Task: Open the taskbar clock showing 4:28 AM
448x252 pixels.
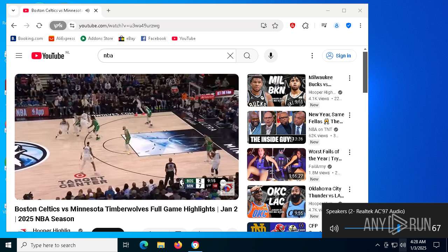Action: (x=418, y=245)
